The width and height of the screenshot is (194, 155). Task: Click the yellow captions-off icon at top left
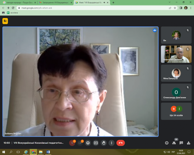tap(5, 21)
